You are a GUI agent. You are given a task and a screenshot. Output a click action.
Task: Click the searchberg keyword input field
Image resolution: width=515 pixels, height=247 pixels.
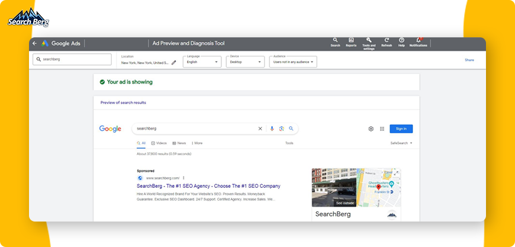pyautogui.click(x=72, y=59)
